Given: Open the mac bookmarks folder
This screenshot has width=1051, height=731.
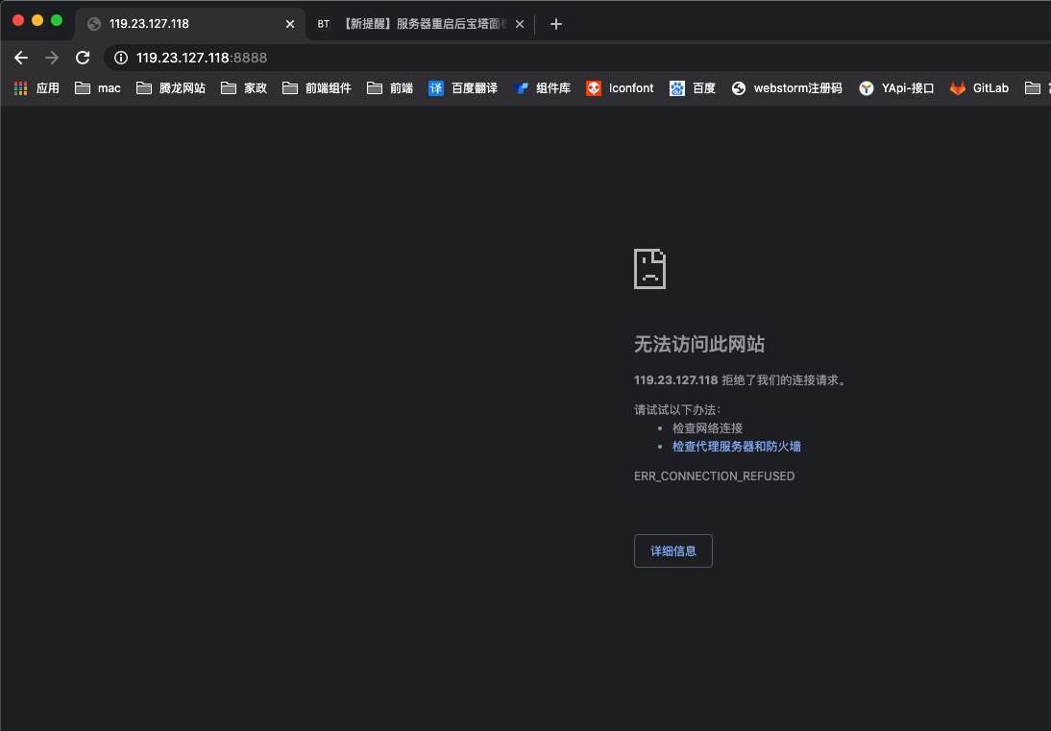Looking at the screenshot, I should [x=98, y=88].
